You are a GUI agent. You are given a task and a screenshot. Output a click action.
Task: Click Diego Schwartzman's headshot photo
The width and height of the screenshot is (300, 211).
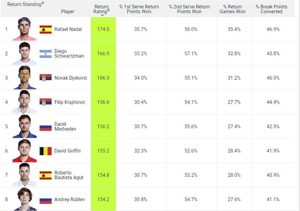point(24,54)
